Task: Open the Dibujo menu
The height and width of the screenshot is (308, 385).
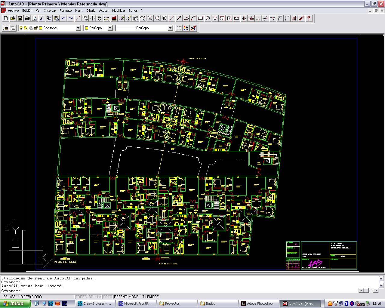Action: (x=91, y=11)
